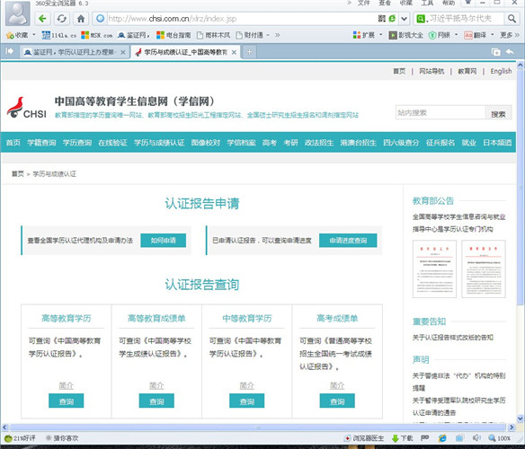Screen dimensions: 525x449
Task: Click the 21%好评 rating icon
Action: click(x=20, y=438)
